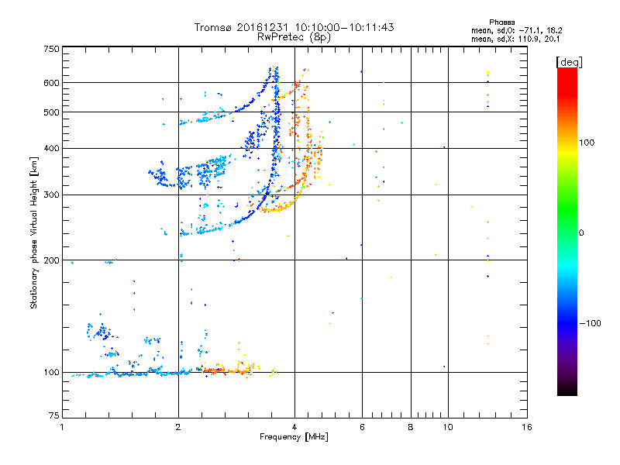Click the y-axis tick label '400'

[52, 148]
